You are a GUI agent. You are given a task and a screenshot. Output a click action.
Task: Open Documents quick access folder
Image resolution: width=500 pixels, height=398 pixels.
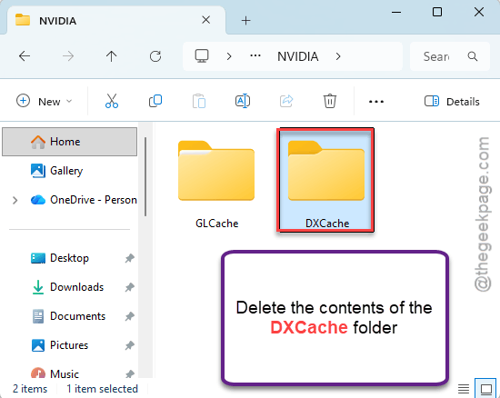(x=68, y=316)
